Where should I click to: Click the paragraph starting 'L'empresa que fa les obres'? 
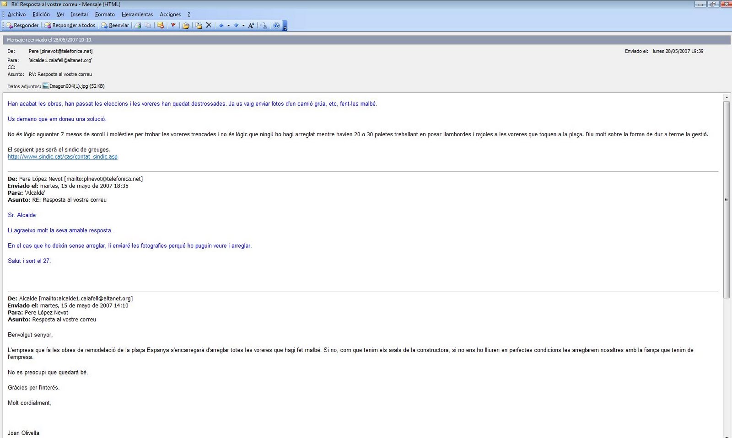coord(350,353)
